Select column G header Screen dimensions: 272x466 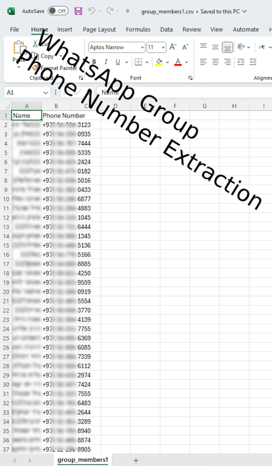coord(204,106)
